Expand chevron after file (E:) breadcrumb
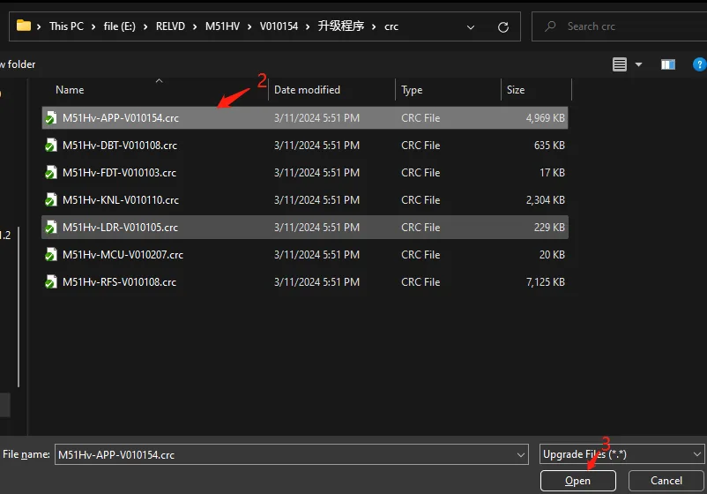Viewport: 707px width, 494px height. pyautogui.click(x=145, y=27)
